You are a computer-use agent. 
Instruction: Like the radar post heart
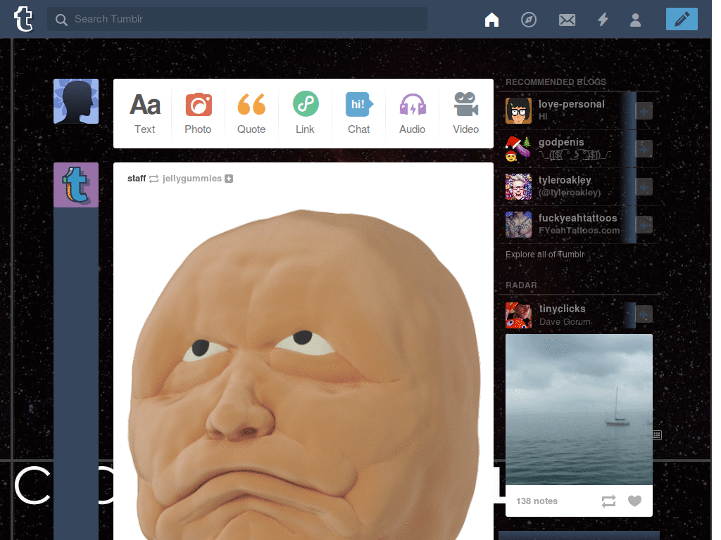click(634, 501)
